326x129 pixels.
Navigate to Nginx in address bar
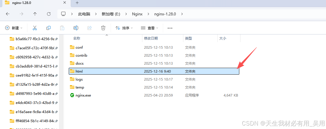coord(137,14)
